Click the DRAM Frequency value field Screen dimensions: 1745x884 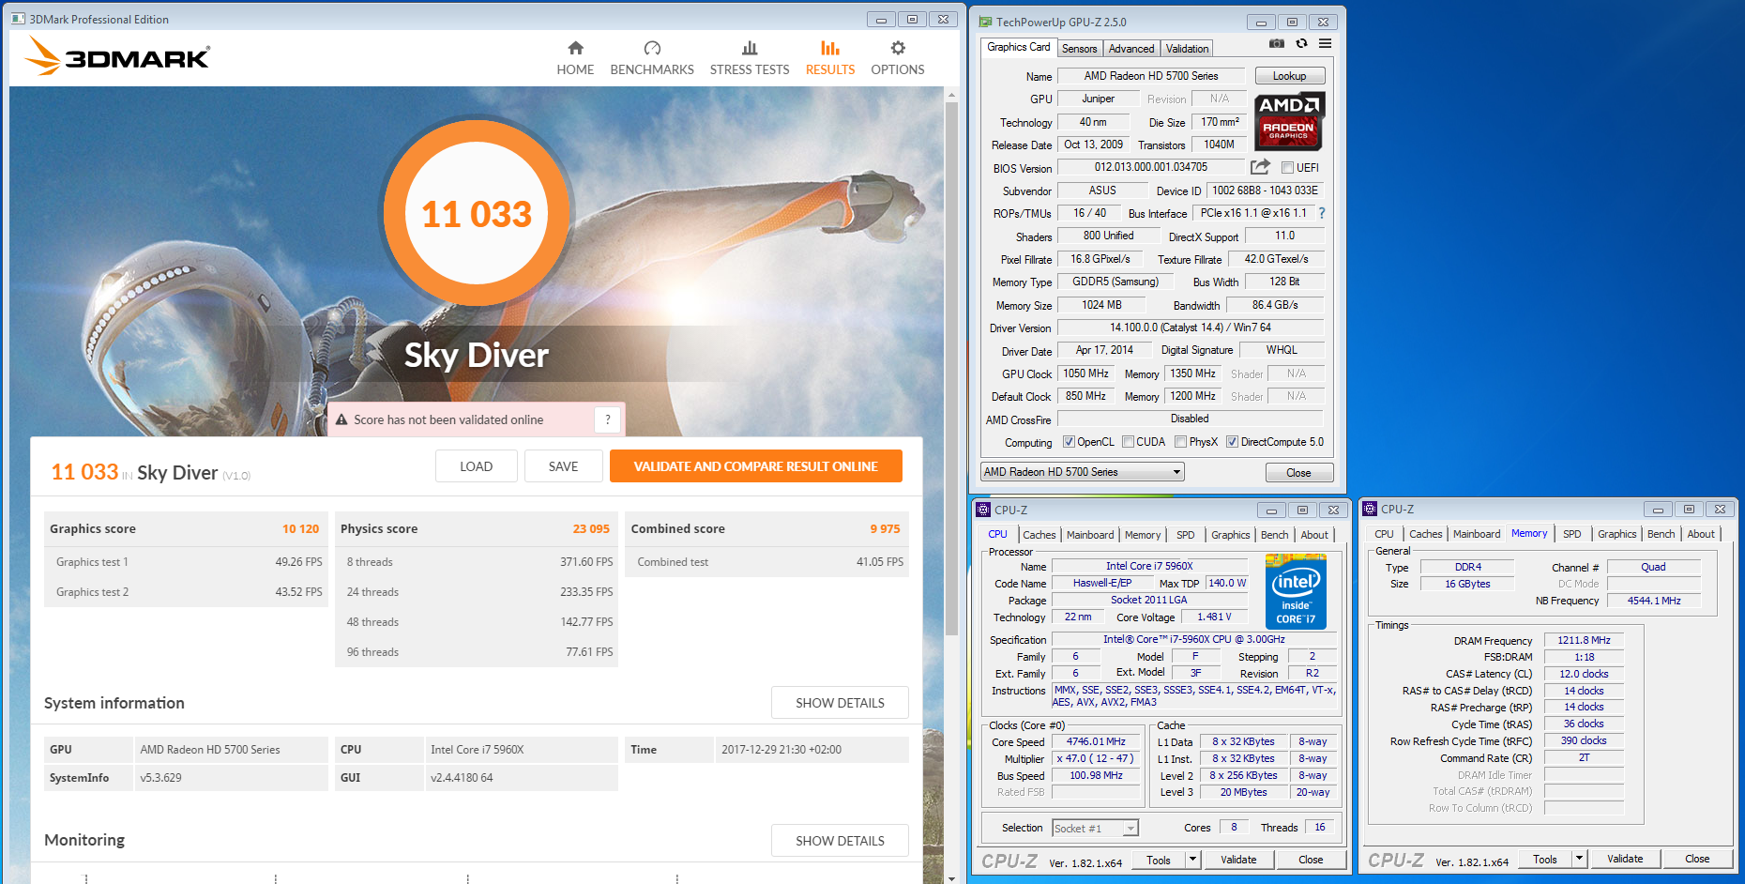(1584, 640)
